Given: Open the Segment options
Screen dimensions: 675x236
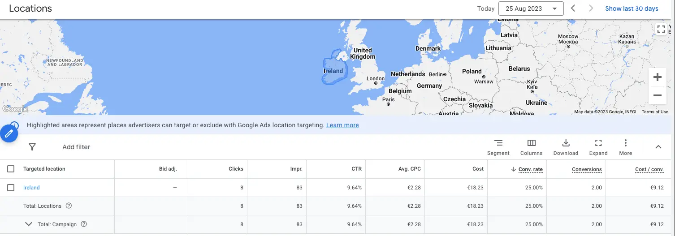Looking at the screenshot, I should coord(498,147).
